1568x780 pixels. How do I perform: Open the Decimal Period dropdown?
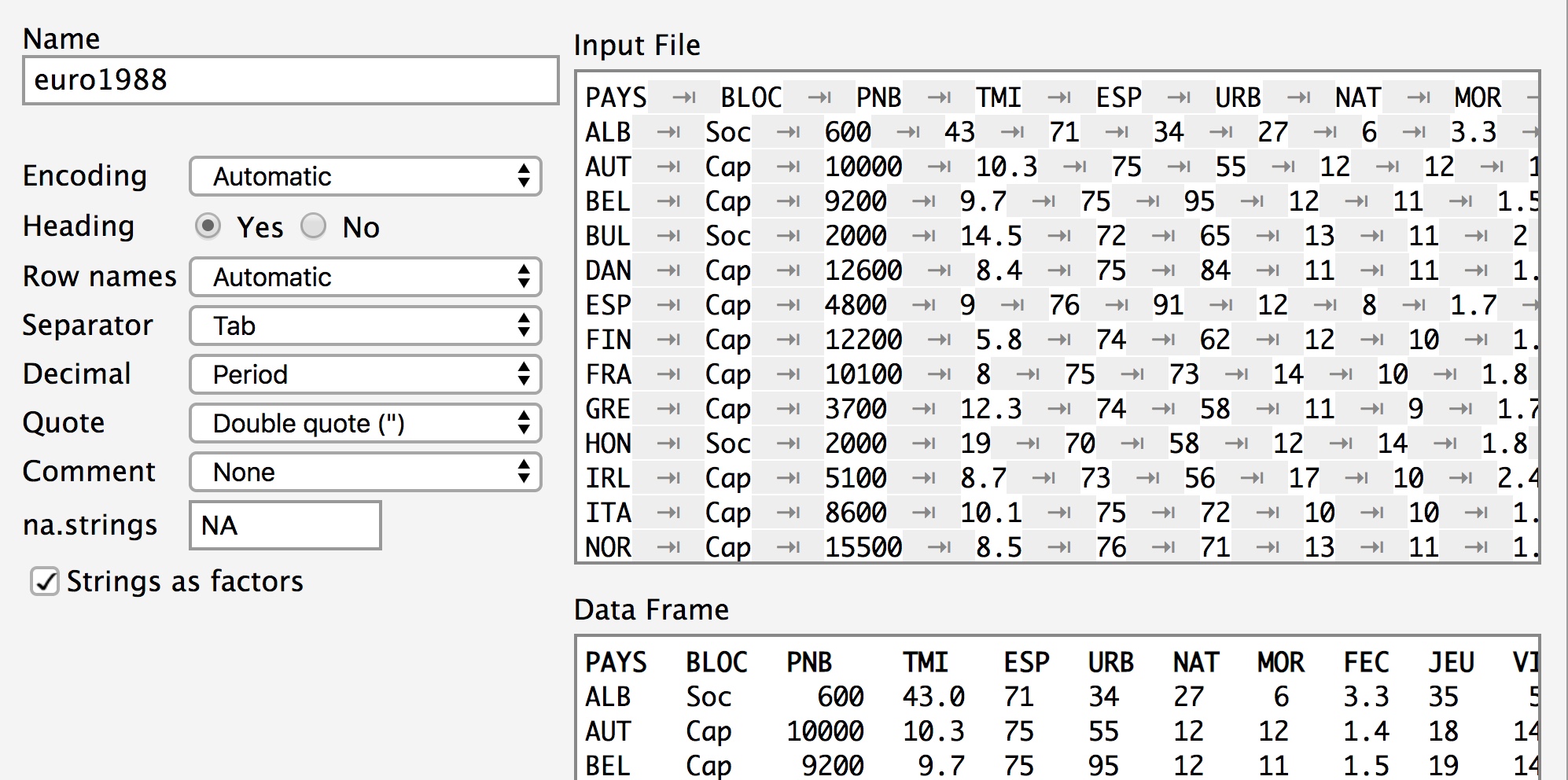click(365, 374)
